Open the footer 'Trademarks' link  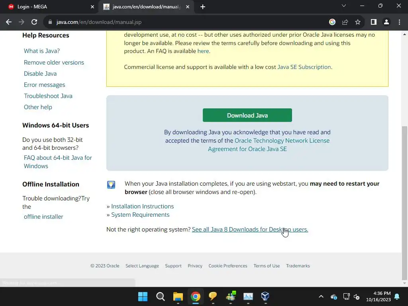coord(298,266)
